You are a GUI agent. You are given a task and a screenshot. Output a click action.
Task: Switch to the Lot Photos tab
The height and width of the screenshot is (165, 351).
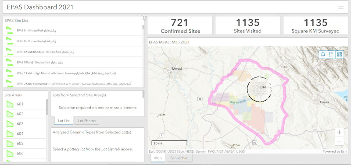coord(87,121)
